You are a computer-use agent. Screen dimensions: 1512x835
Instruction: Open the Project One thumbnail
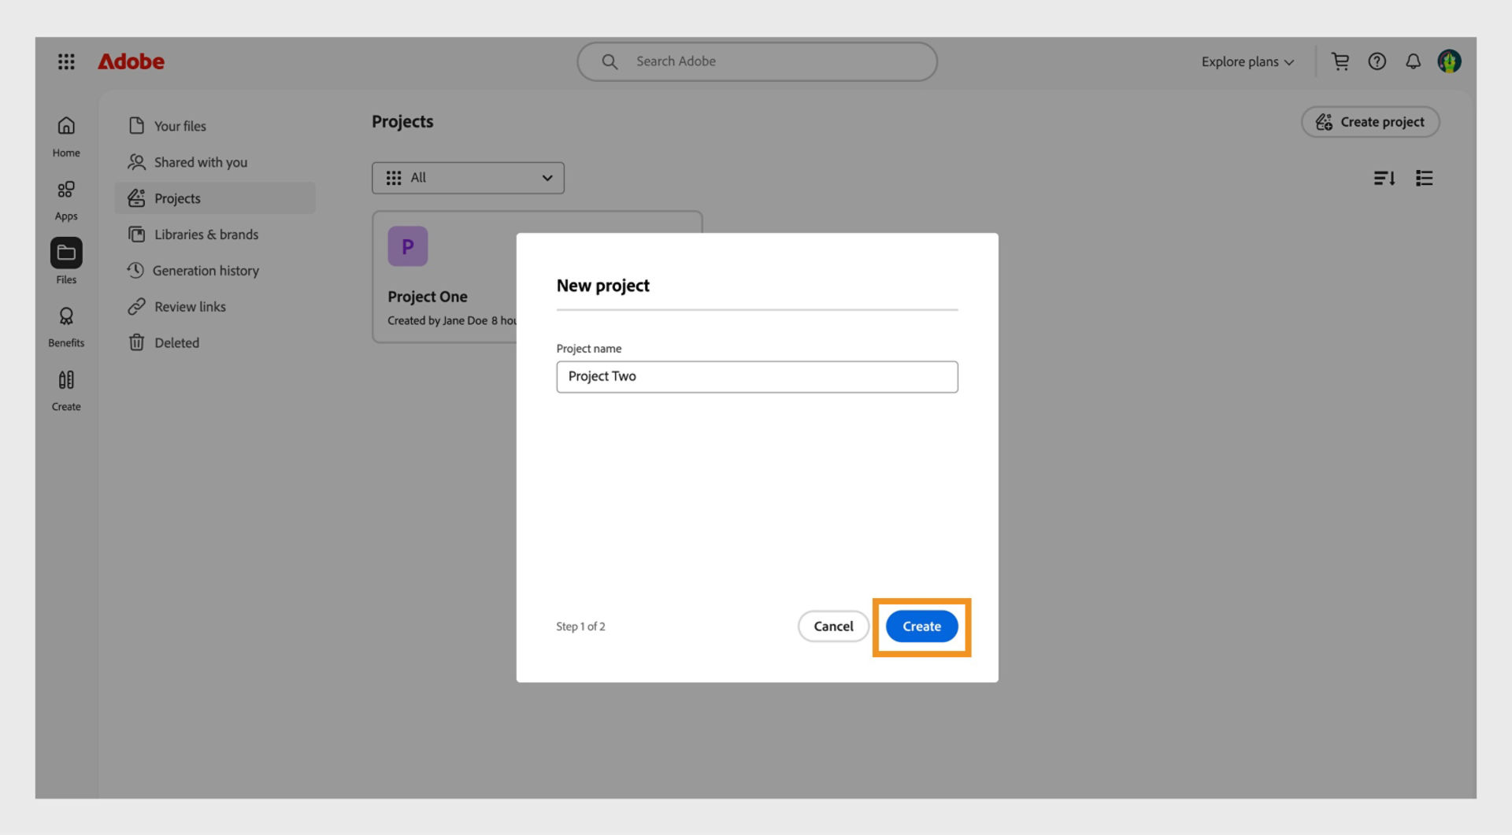pos(408,246)
